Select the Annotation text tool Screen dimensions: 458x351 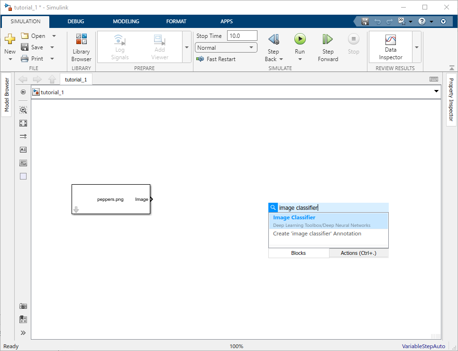23,150
